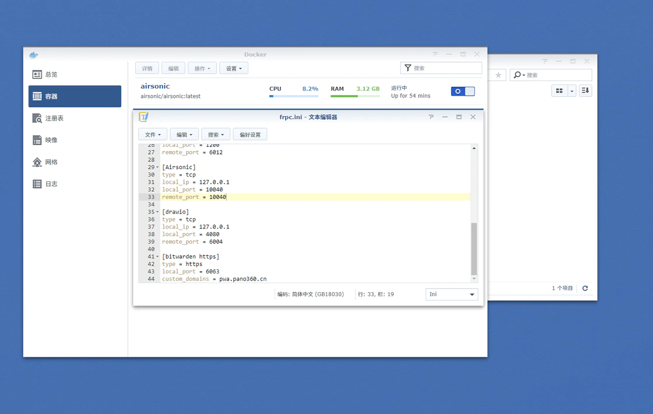Go to the 网络 network section
Viewport: 653px width, 414px height.
point(51,162)
